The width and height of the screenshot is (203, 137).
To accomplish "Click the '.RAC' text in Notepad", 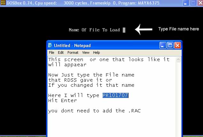I will click(x=135, y=111).
